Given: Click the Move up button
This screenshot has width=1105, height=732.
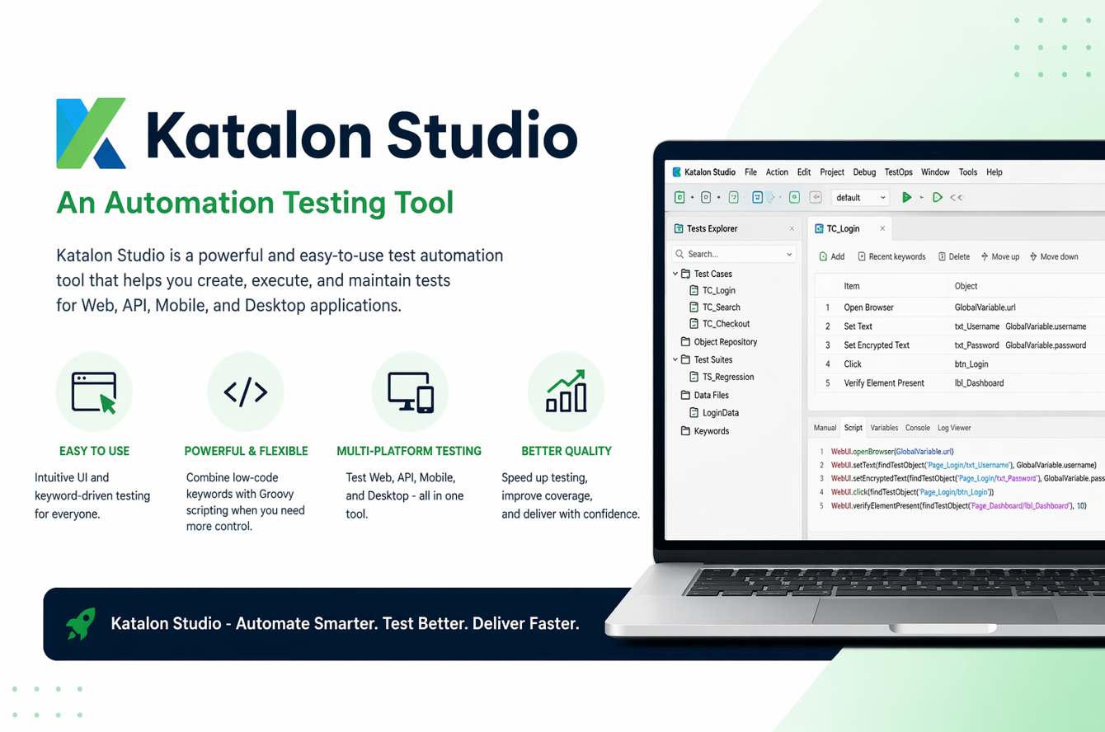Looking at the screenshot, I should pos(999,256).
